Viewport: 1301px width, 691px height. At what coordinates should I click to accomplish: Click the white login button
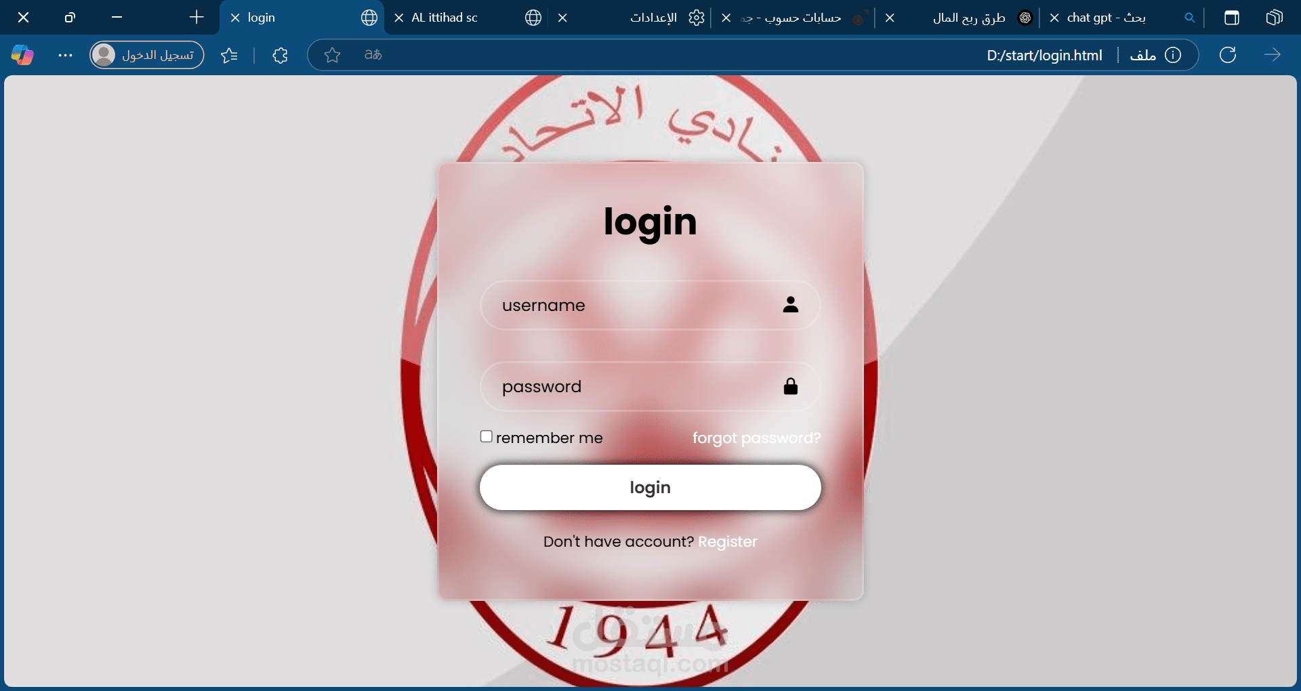(x=650, y=487)
